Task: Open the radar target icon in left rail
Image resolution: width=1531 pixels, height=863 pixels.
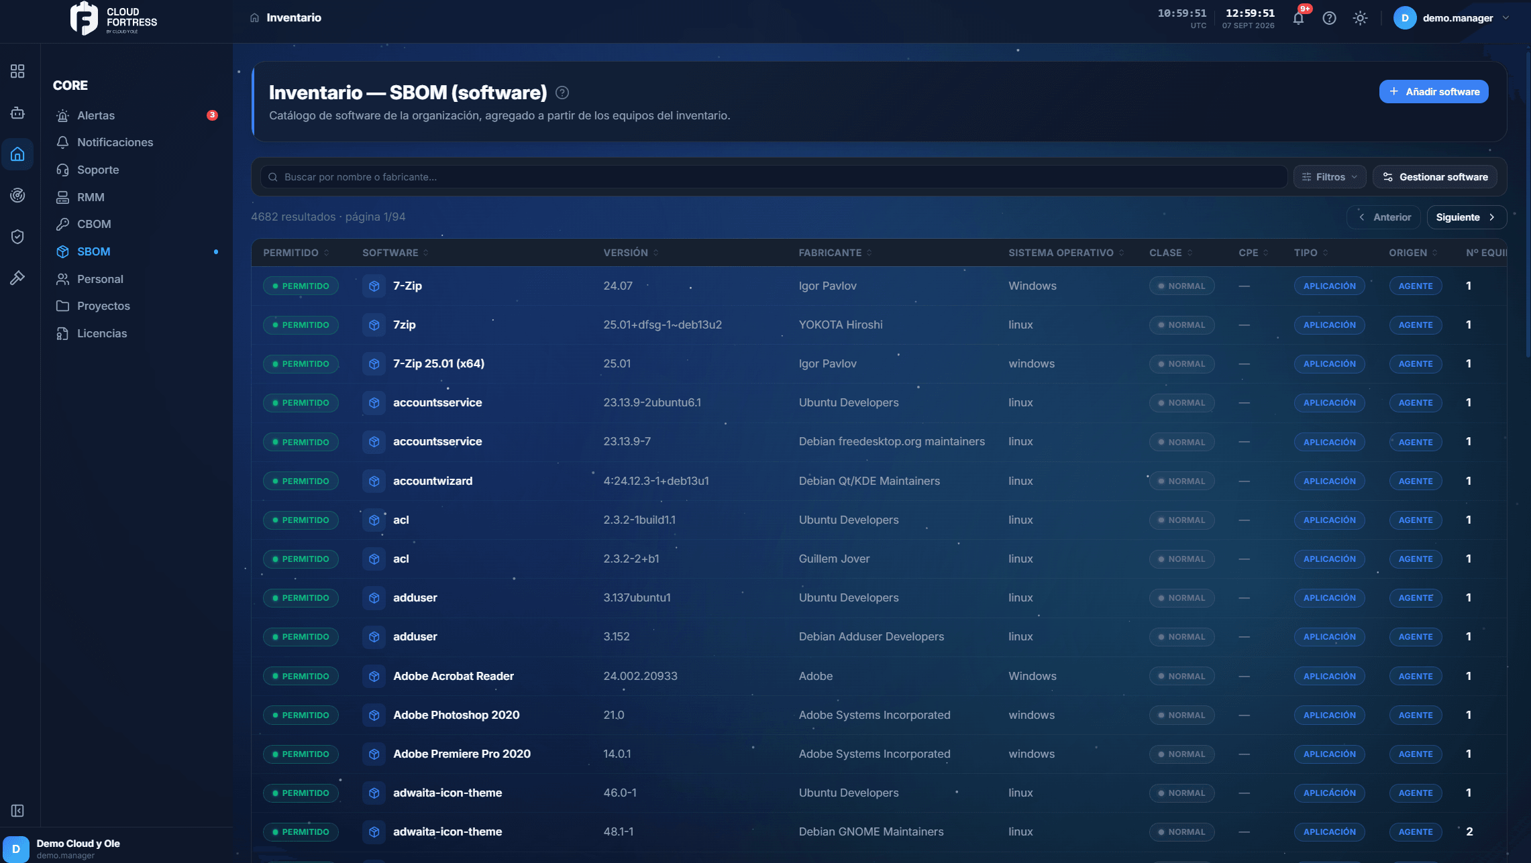Action: coord(17,195)
